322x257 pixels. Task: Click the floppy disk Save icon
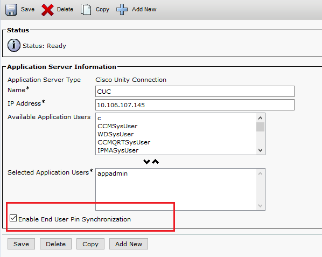pos(11,10)
